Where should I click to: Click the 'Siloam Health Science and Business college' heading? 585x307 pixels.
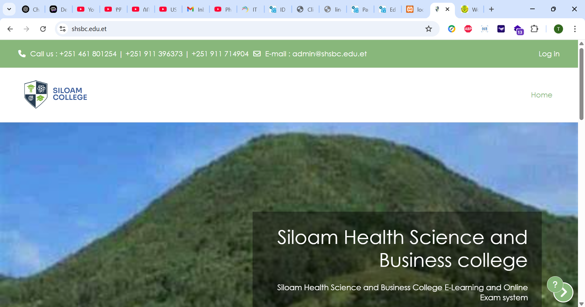(402, 249)
